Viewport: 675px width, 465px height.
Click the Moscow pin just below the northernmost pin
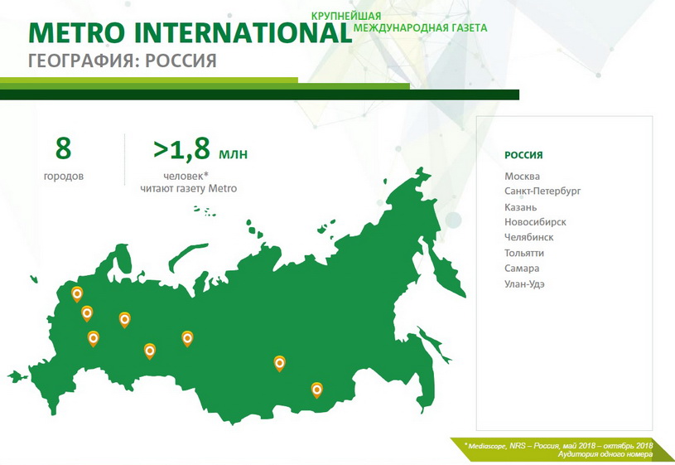(87, 314)
